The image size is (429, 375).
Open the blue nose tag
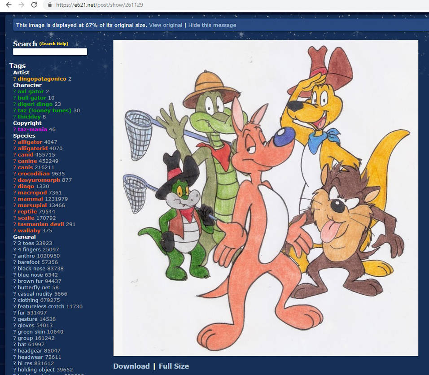coord(30,275)
